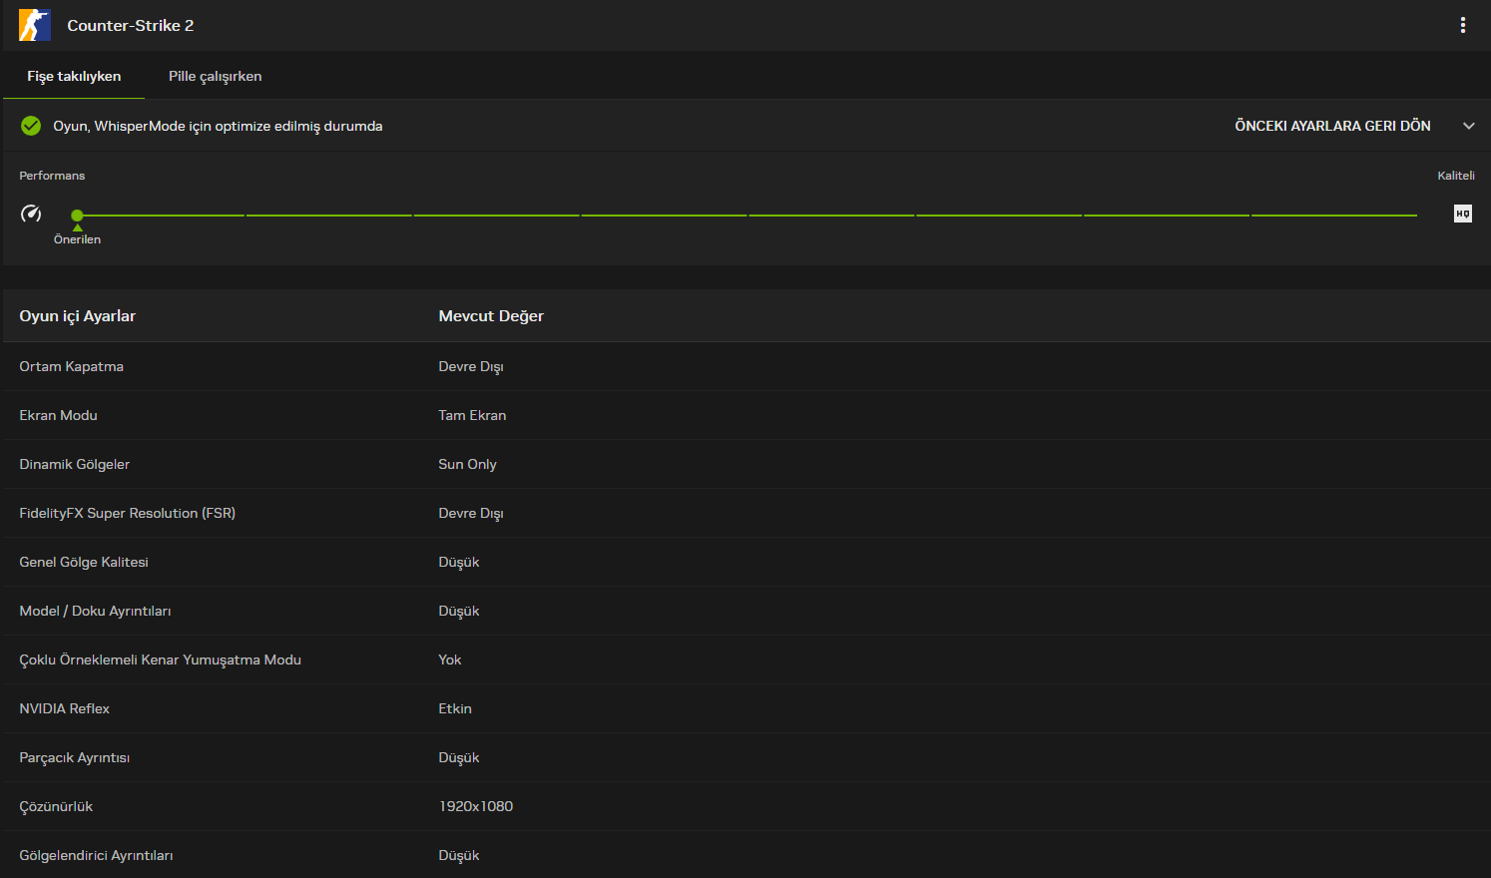Click the Mevcut Değer column header
Screen dimensions: 1491x878
[491, 315]
